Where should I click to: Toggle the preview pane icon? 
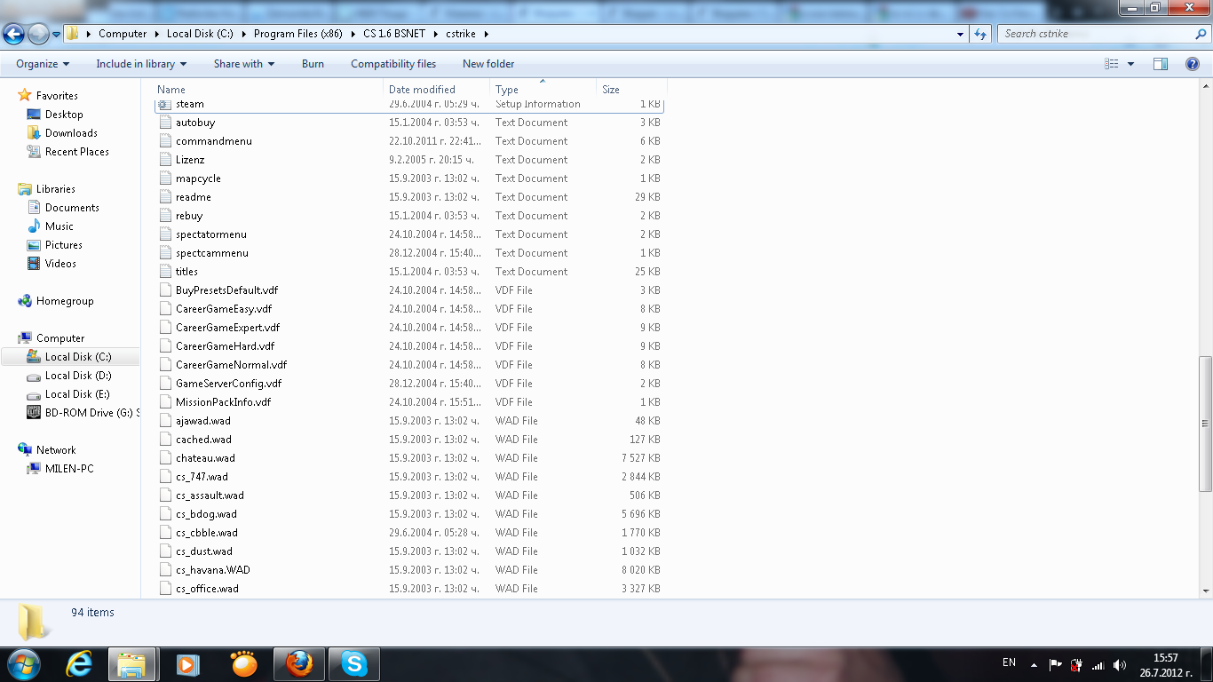point(1161,64)
